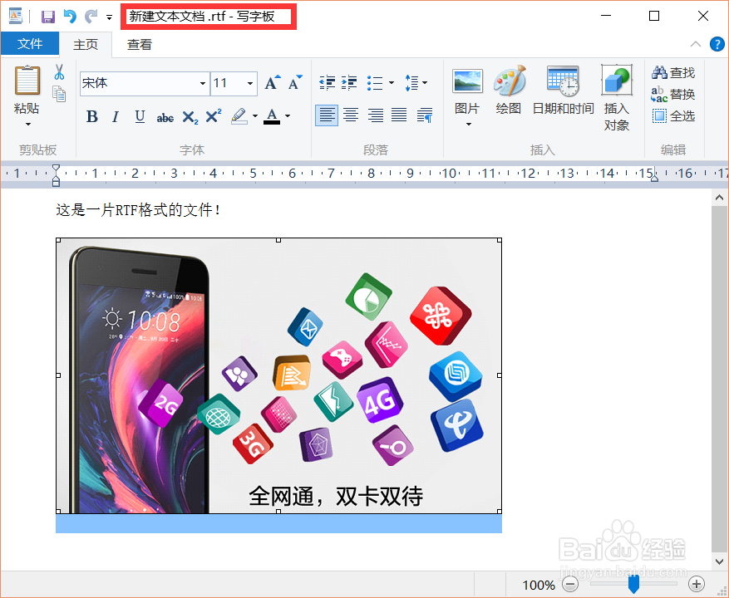The height and width of the screenshot is (598, 729).
Task: Expand the 图片 picture options arrow
Action: click(468, 124)
